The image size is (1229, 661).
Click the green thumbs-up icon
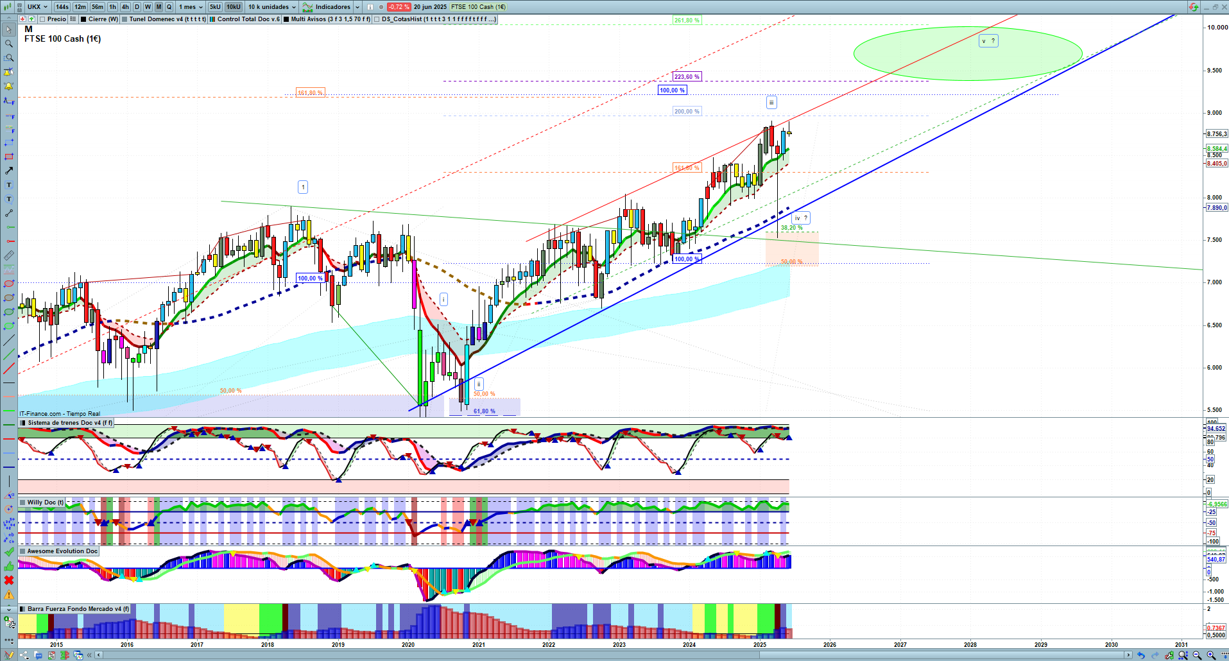9,566
